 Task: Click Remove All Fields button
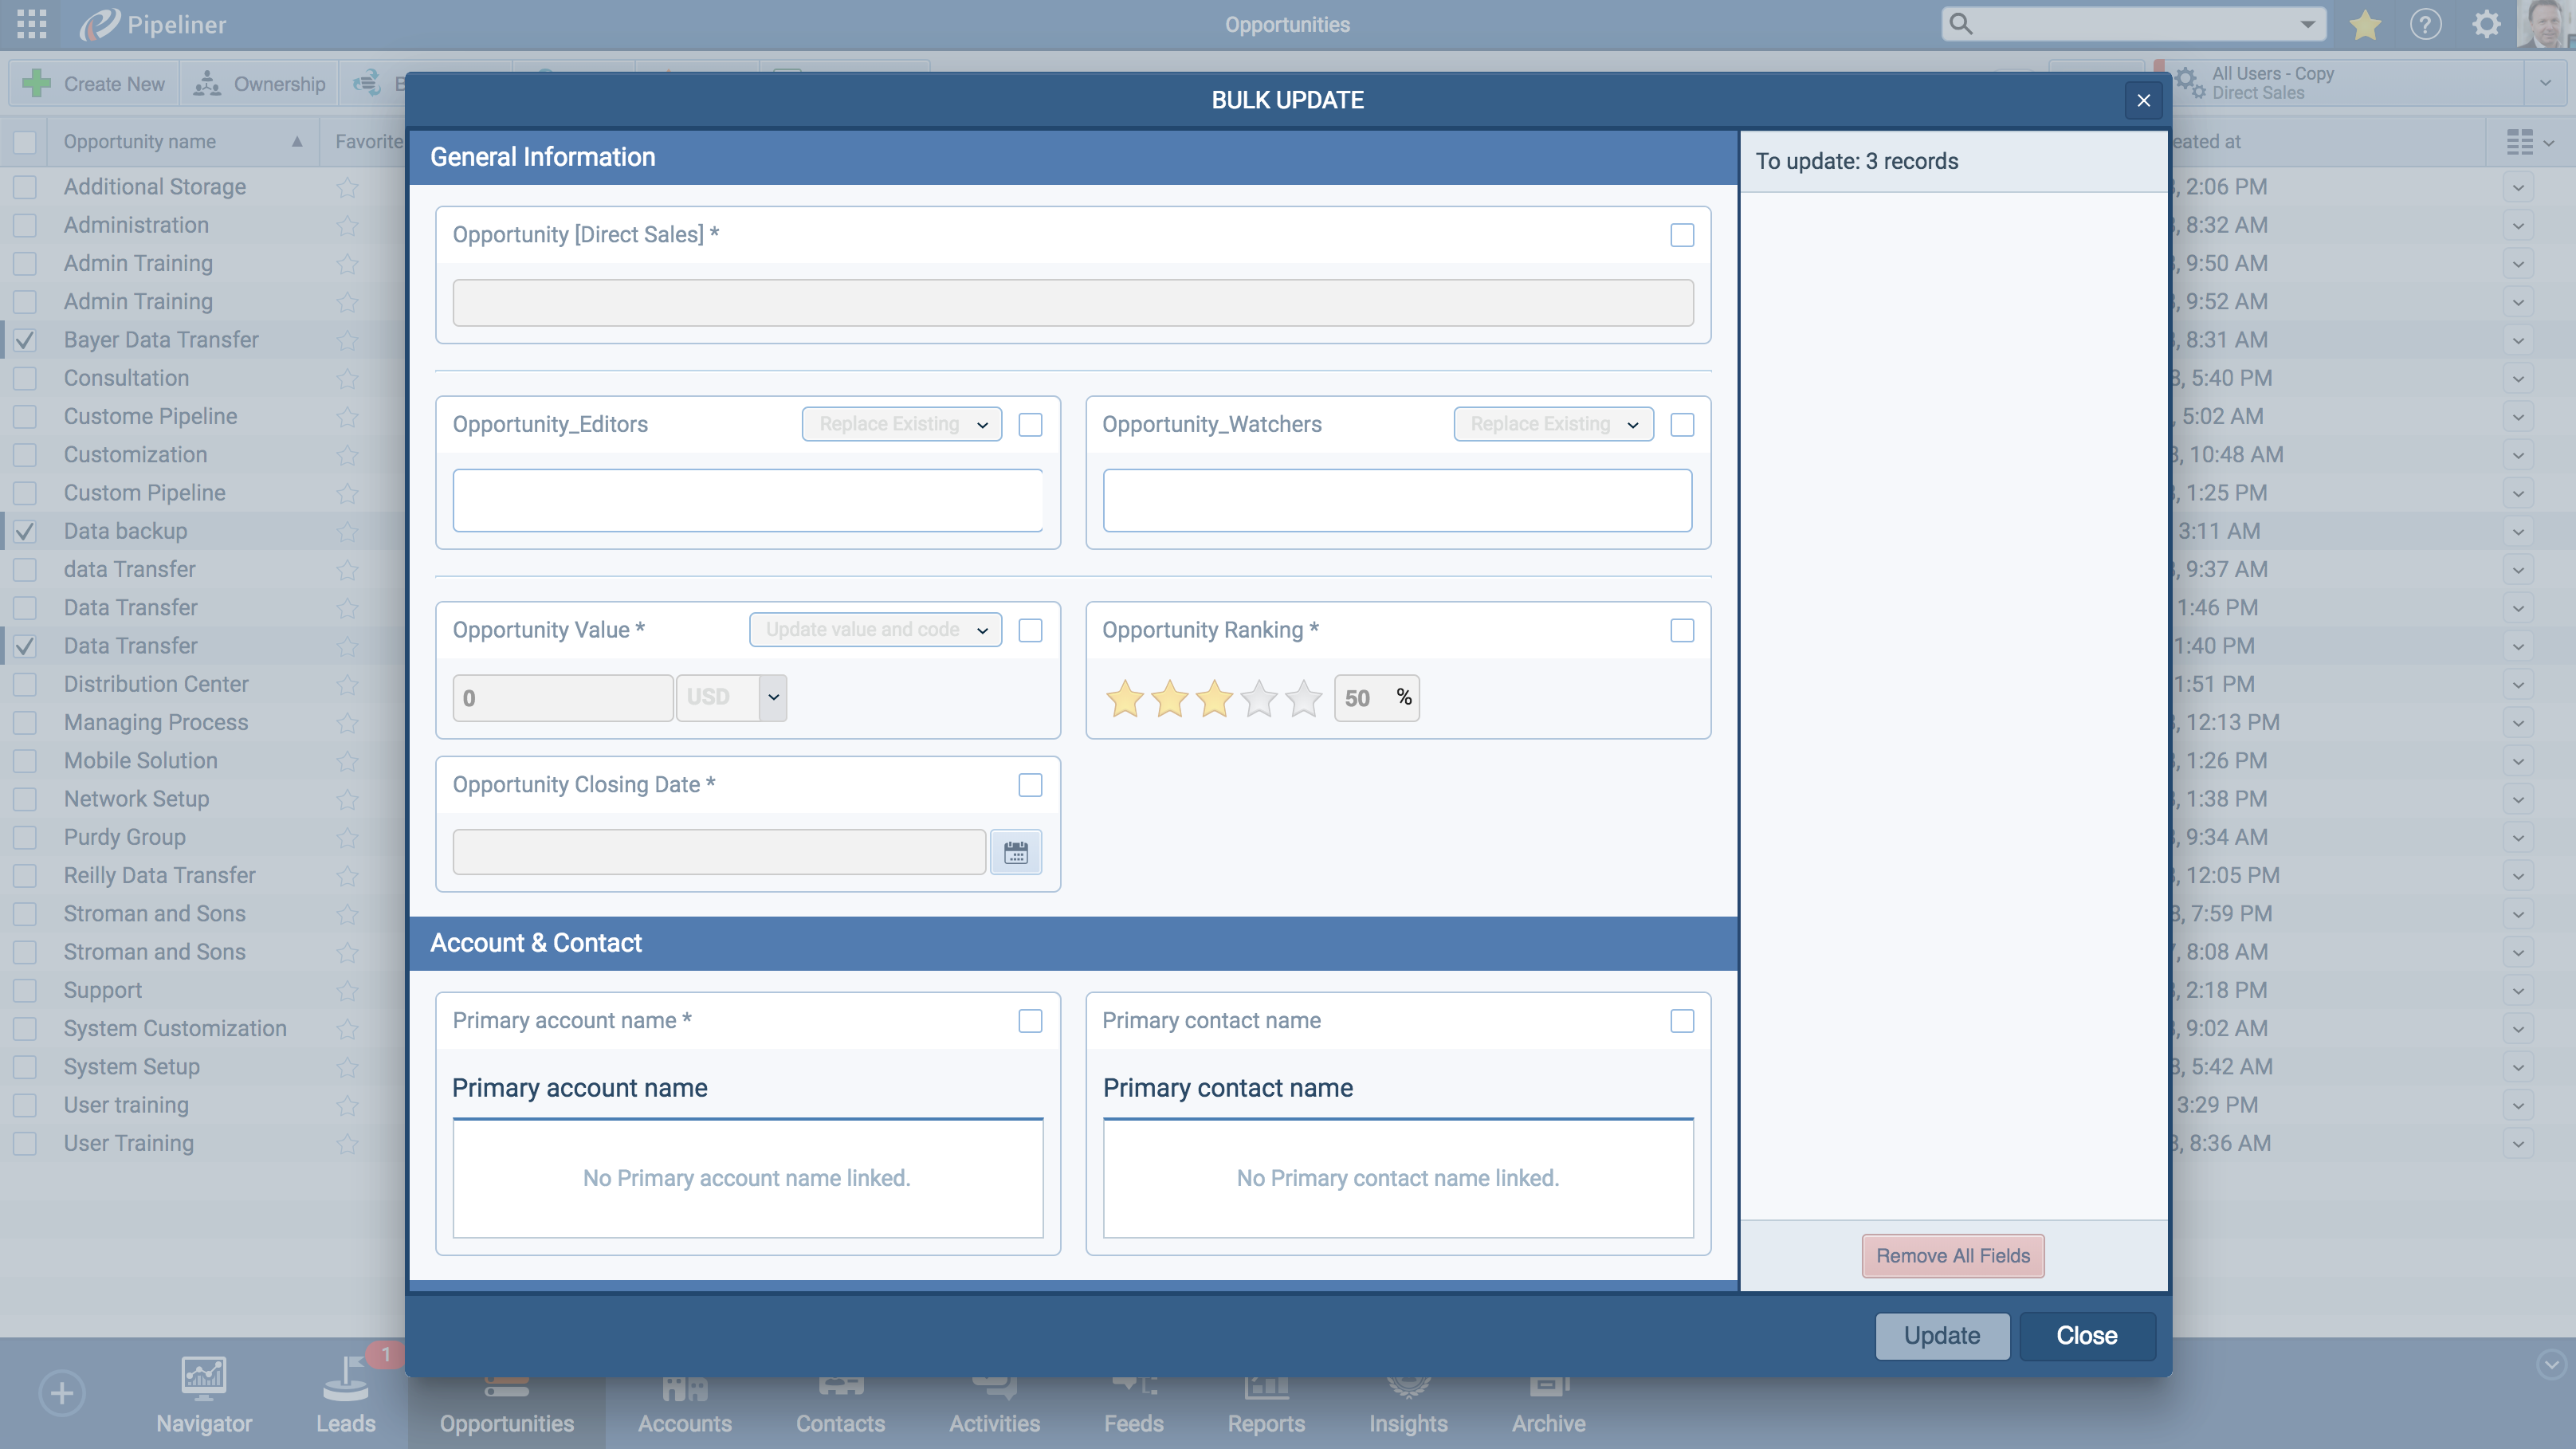tap(1952, 1256)
